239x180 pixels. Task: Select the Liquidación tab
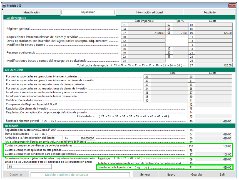click(88, 12)
